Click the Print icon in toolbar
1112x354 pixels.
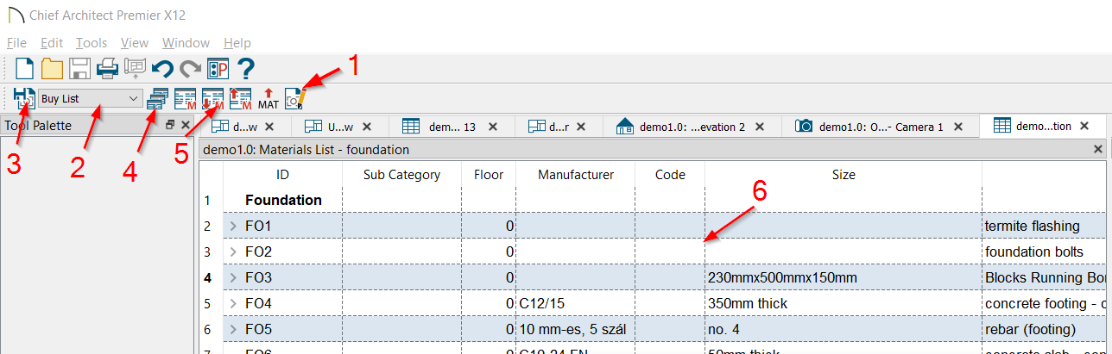pyautogui.click(x=107, y=68)
